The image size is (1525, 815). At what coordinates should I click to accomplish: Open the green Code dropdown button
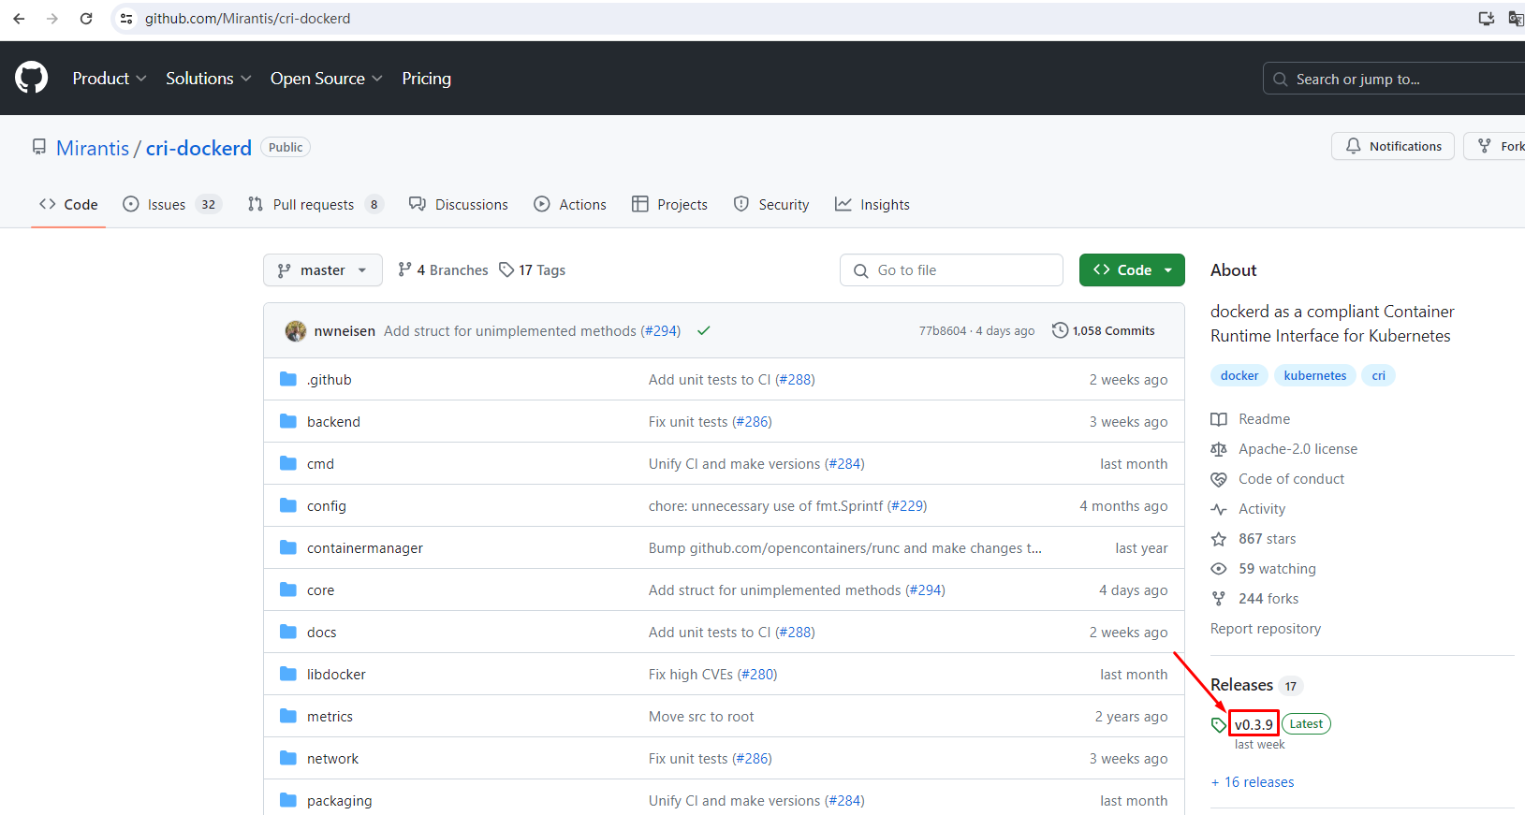point(1132,270)
